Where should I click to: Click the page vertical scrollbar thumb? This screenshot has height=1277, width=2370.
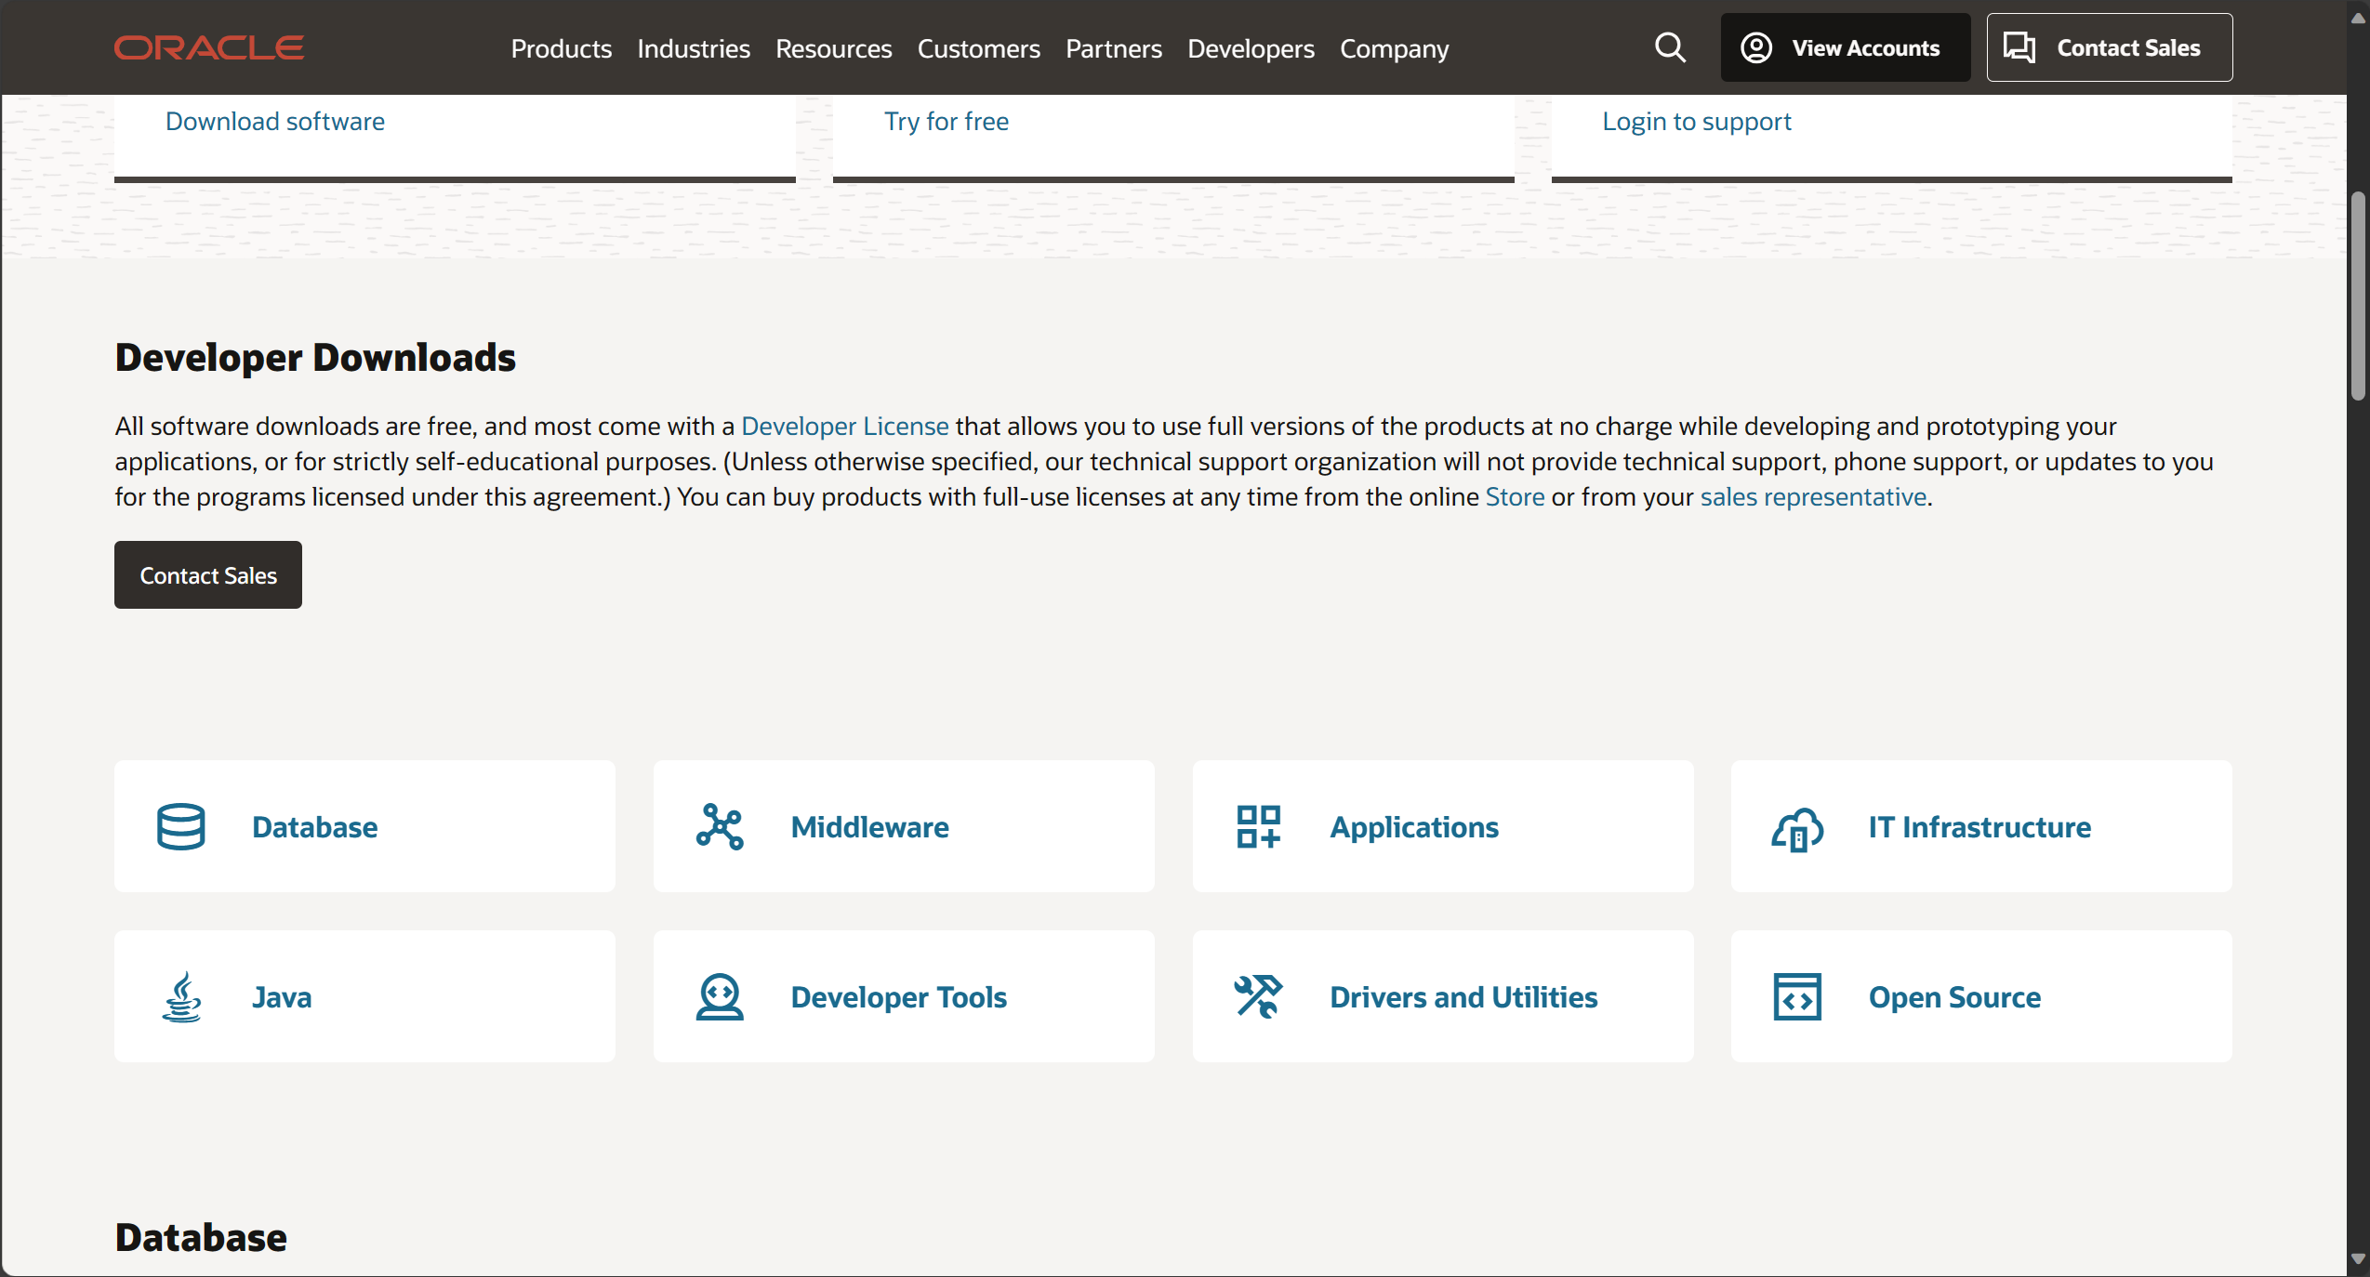[2358, 296]
